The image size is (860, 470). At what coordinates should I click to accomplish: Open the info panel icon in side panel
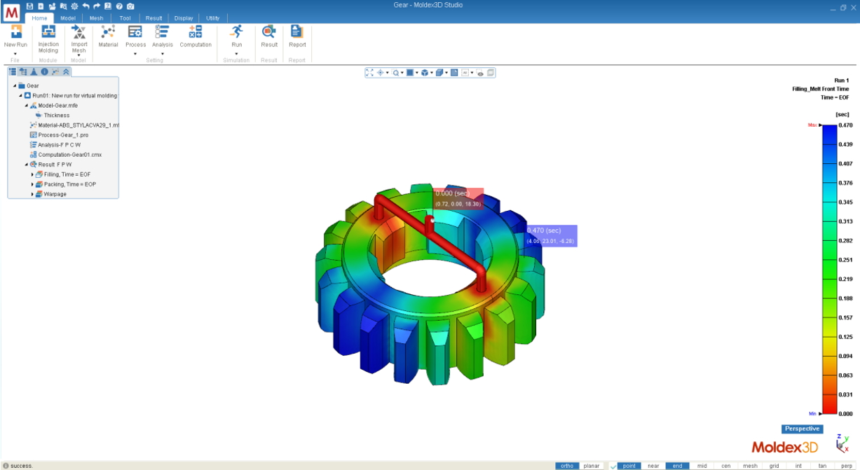tap(44, 71)
